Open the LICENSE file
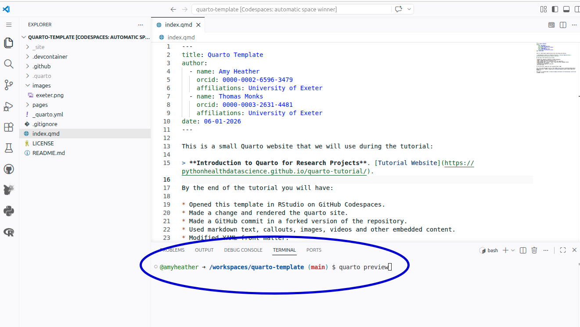 tap(85, 143)
